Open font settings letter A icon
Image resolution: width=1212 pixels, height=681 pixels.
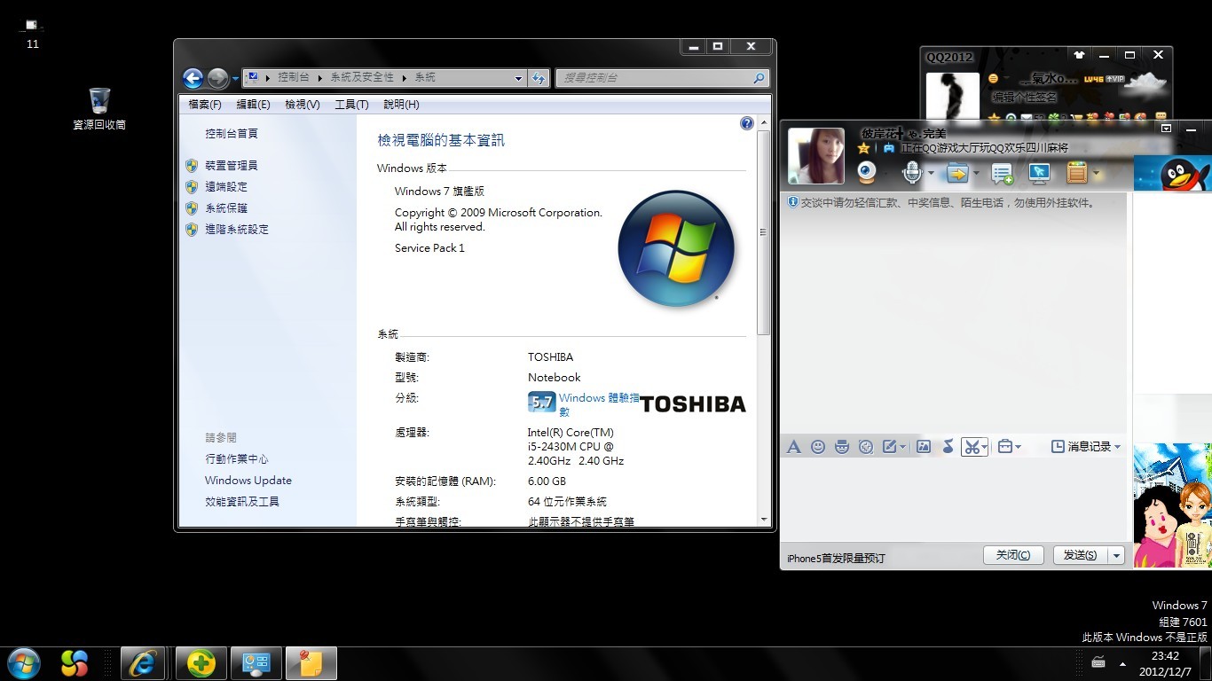794,447
